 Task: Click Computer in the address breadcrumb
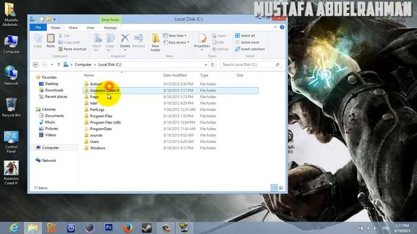[83, 65]
